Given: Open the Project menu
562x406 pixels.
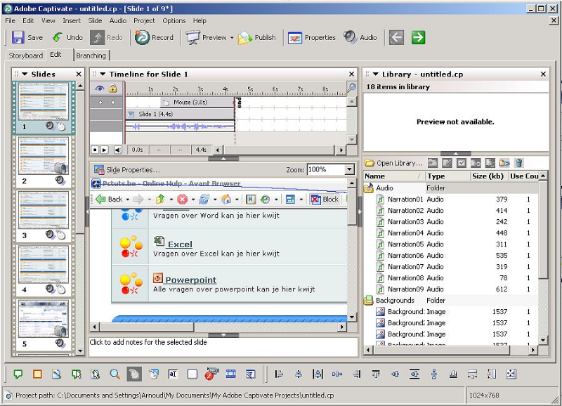Looking at the screenshot, I should coord(144,21).
